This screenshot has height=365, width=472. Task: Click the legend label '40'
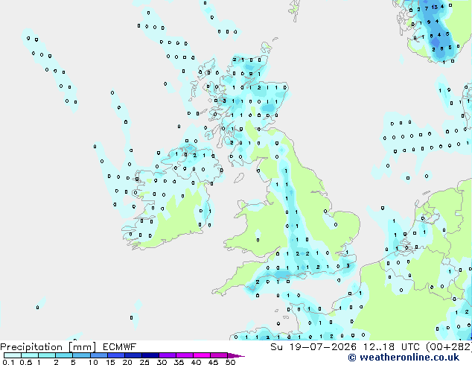[x=196, y=362]
